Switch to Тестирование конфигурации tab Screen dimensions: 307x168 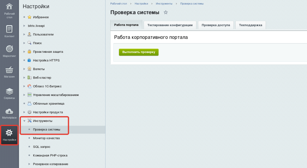pyautogui.click(x=170, y=25)
